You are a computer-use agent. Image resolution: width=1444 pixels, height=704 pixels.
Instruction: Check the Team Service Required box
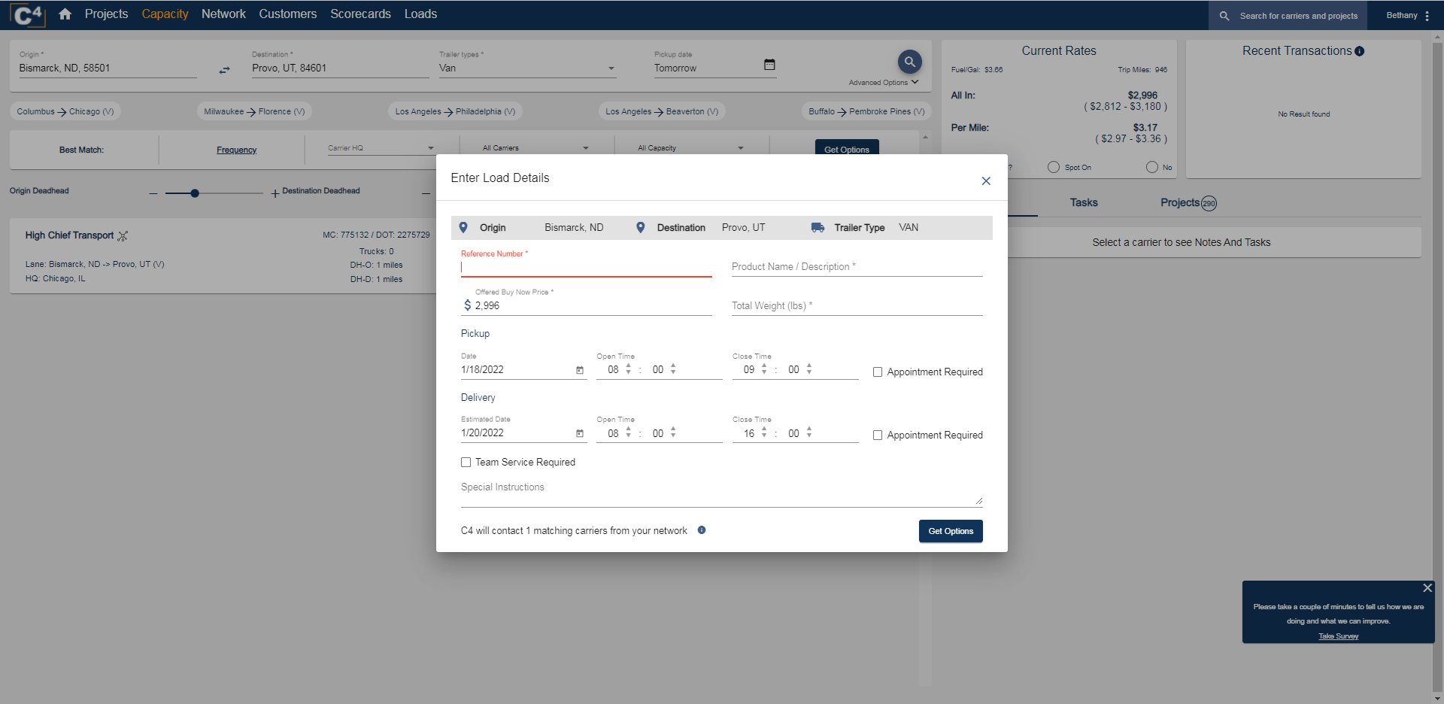(x=466, y=462)
